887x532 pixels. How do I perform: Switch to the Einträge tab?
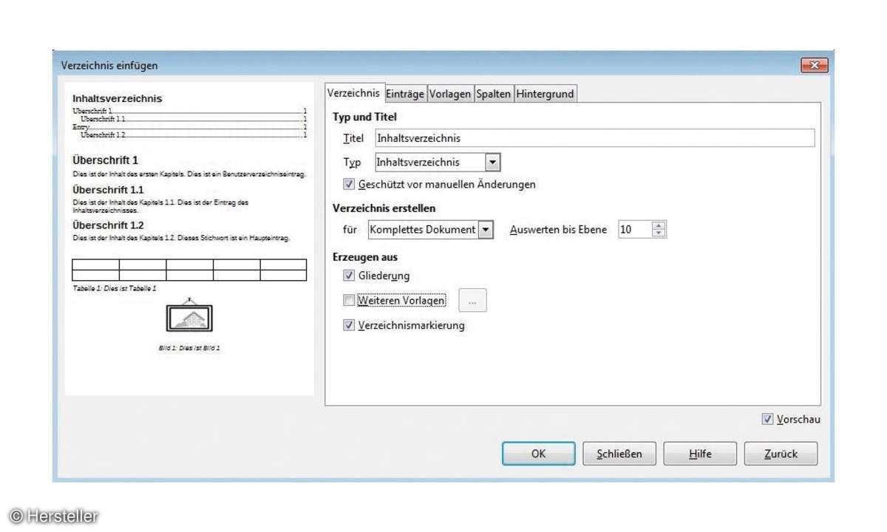(405, 94)
